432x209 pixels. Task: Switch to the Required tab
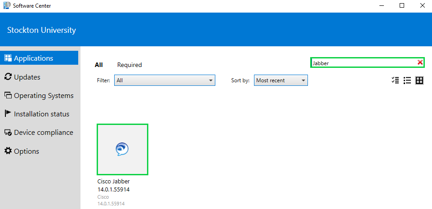point(129,65)
